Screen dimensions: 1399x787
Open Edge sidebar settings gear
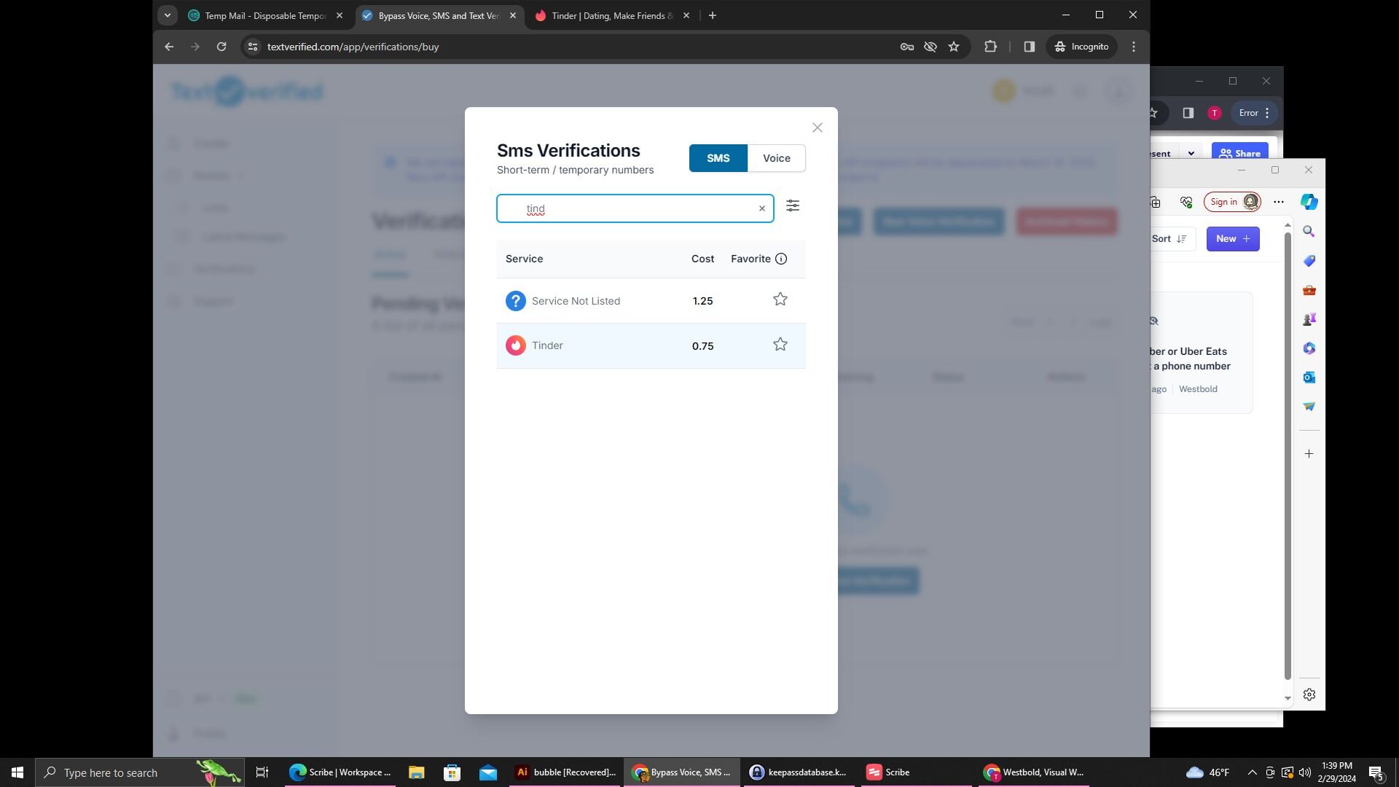[x=1309, y=694]
